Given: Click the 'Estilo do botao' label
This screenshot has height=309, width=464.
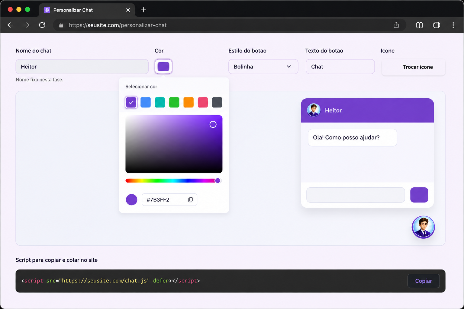Looking at the screenshot, I should click(x=247, y=51).
